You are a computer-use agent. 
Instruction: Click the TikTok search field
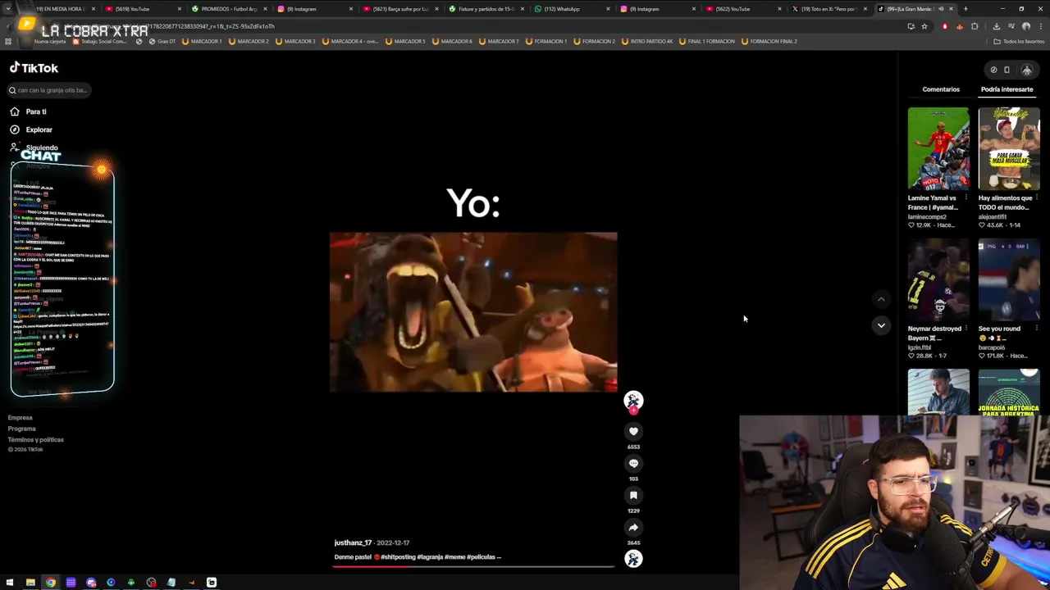click(x=49, y=90)
